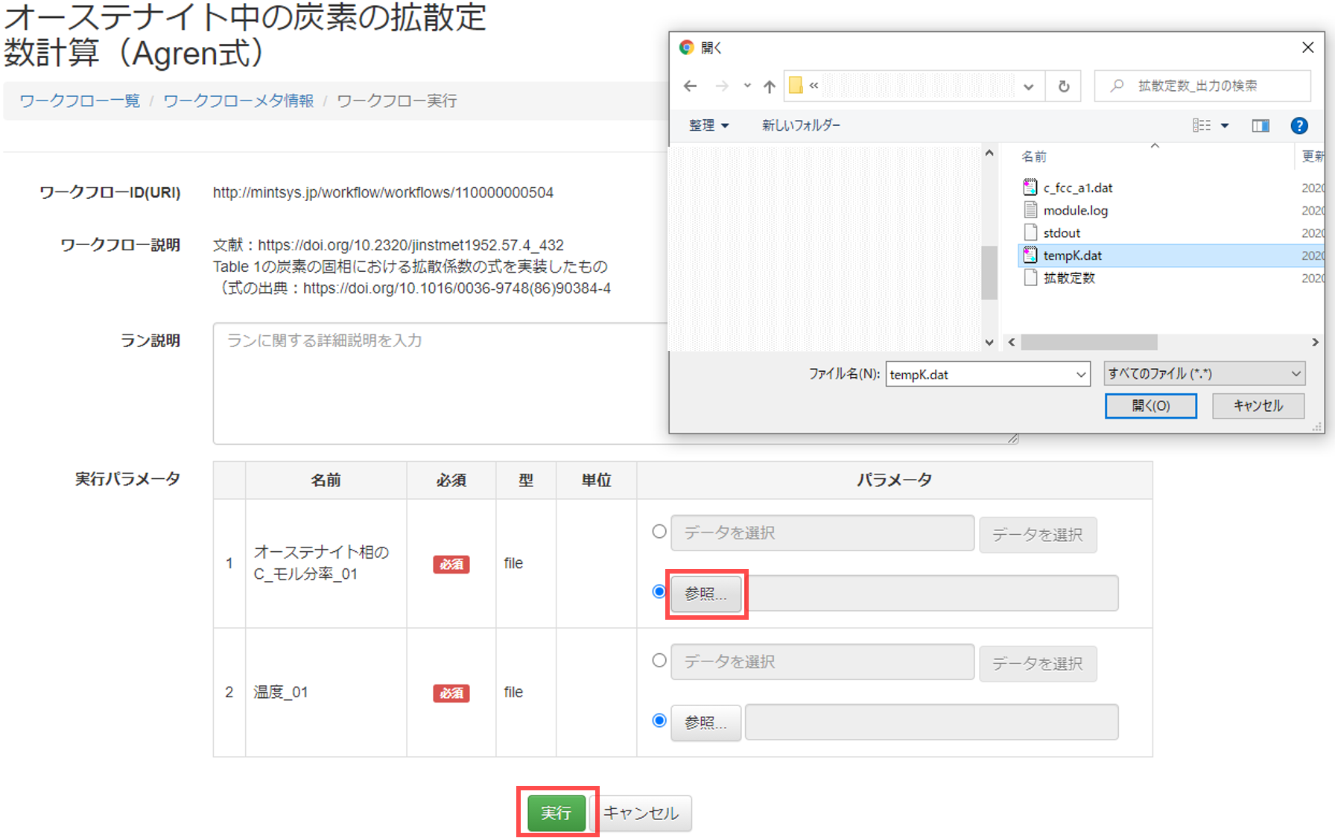
Task: Toggle the preview pane icon
Action: tap(1261, 126)
